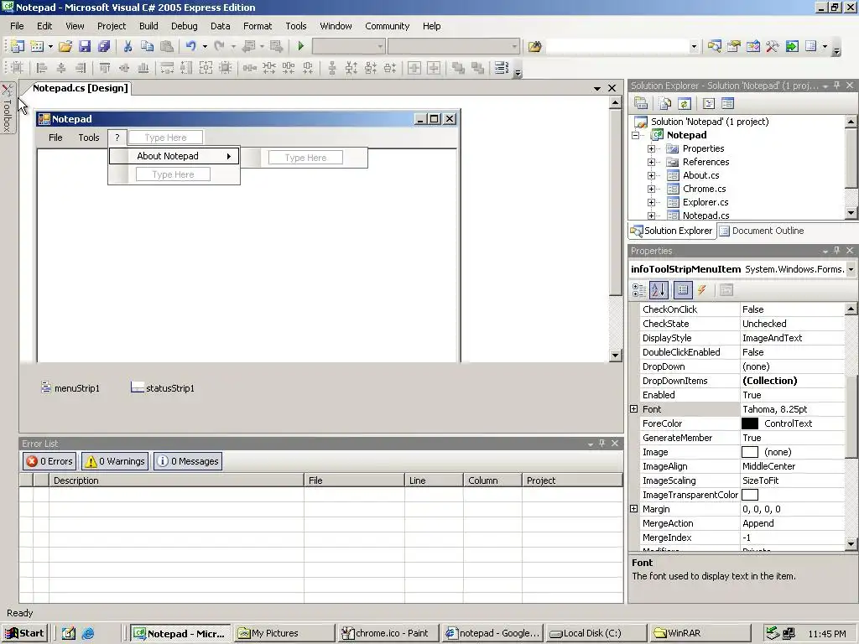Select About Notepad menu item in designer

click(174, 156)
